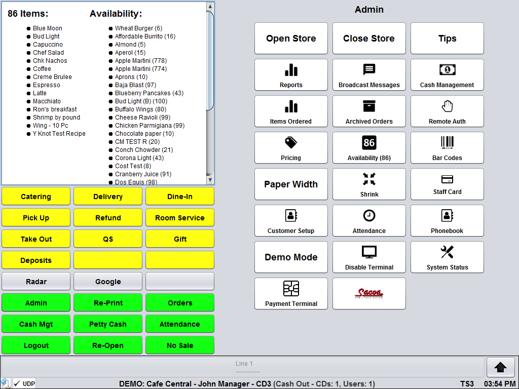The image size is (519, 389).
Task: Select the Room Service order type
Action: tap(180, 218)
